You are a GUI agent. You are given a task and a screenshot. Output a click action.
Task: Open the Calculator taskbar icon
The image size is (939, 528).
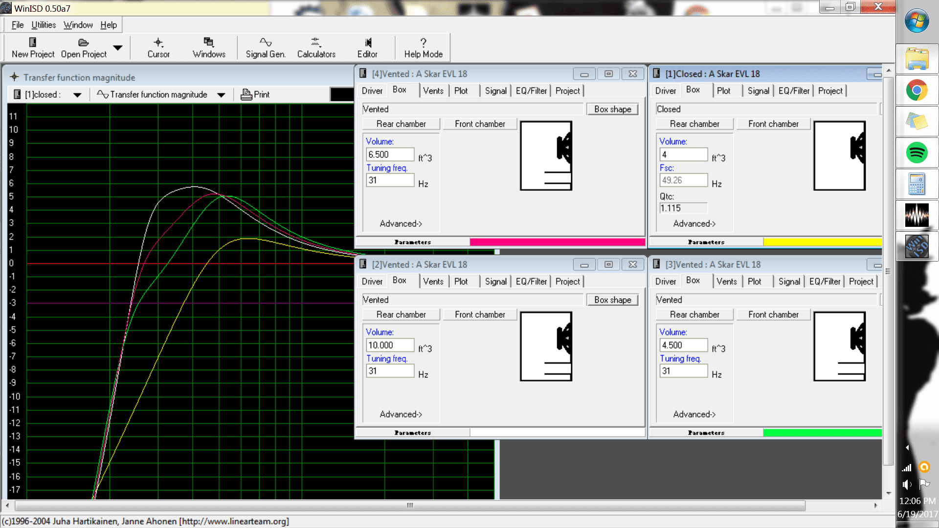917,184
